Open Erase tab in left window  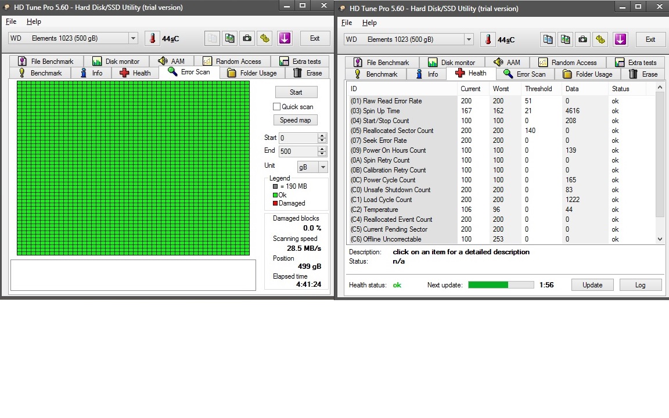point(308,73)
